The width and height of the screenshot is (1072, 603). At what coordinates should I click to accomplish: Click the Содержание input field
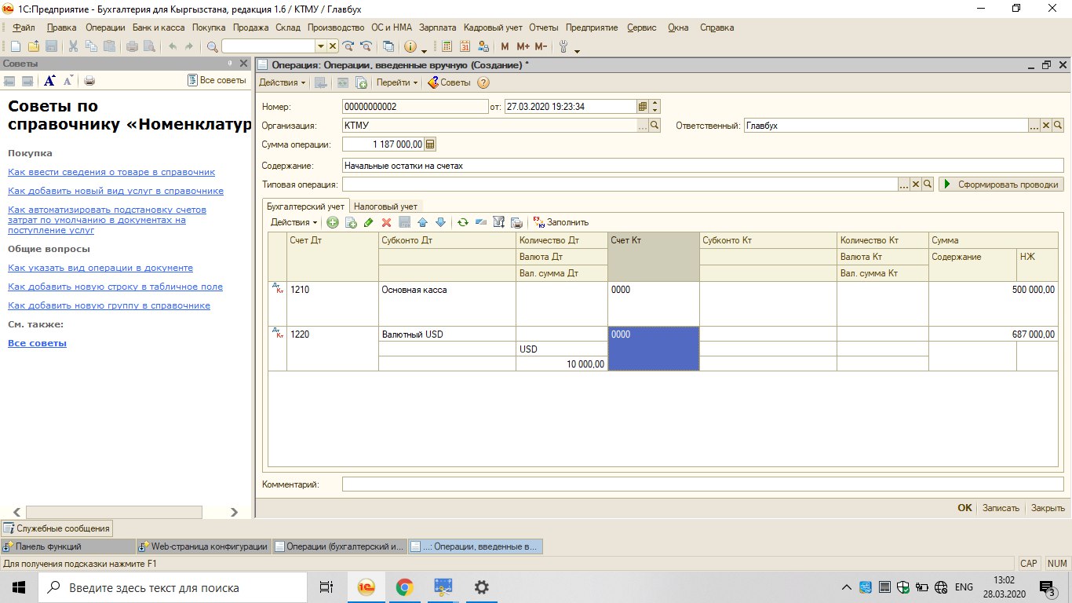click(703, 166)
